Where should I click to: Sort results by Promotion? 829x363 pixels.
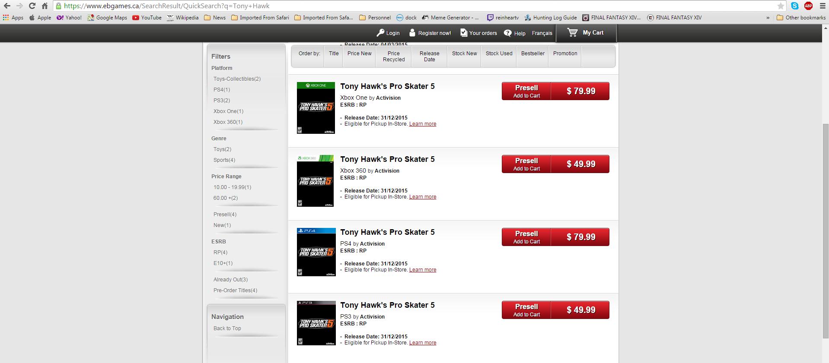click(565, 54)
